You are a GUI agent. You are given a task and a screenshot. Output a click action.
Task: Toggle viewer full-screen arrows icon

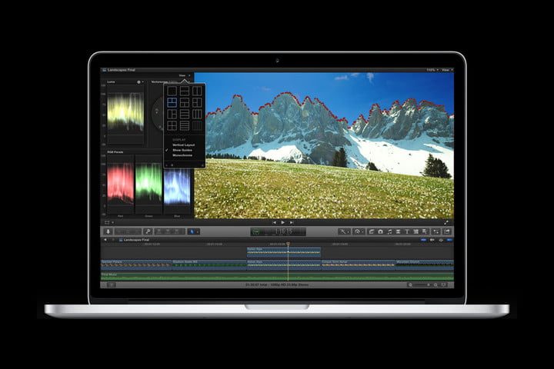tap(446, 222)
